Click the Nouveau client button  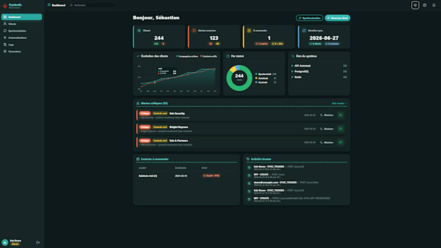tap(337, 18)
